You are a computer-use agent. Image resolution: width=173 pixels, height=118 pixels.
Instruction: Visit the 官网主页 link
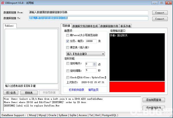[93, 90]
